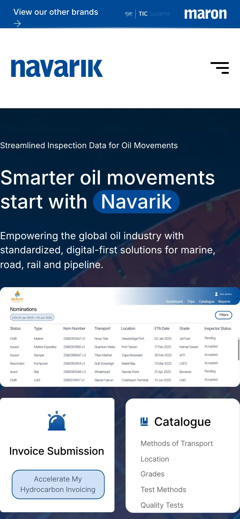Viewport: 240px width, 519px height.
Task: Click the Titan Mariner transport cell
Action: pyautogui.click(x=103, y=355)
